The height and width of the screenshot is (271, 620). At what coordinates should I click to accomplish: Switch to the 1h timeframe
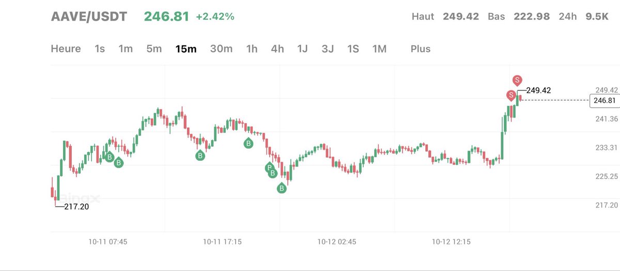252,49
